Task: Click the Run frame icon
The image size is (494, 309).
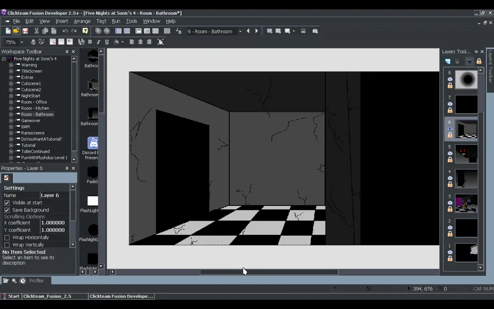Action: [287, 31]
